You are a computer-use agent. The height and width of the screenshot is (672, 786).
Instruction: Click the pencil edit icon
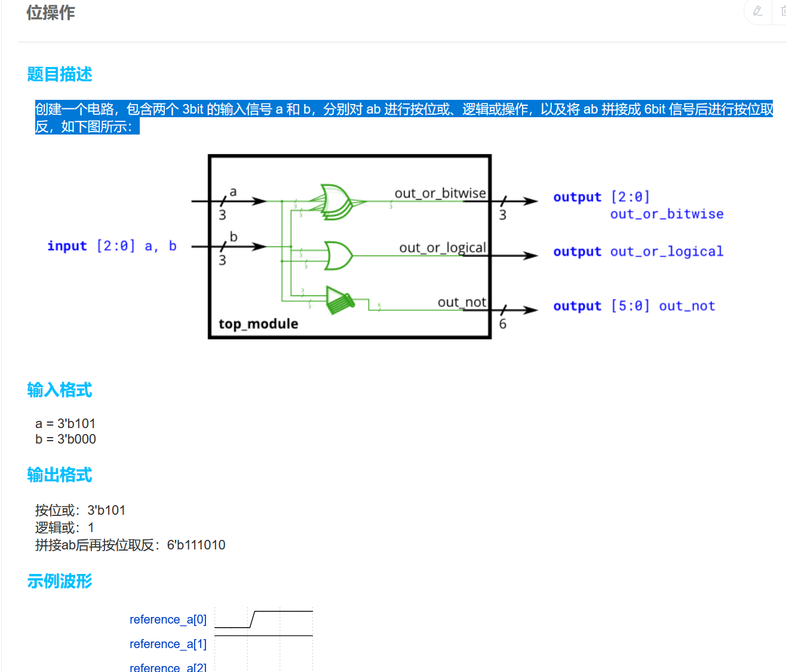pos(758,11)
